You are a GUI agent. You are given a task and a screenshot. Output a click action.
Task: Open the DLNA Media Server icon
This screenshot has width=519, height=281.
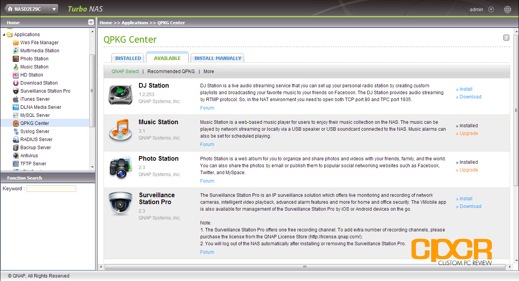[16, 107]
